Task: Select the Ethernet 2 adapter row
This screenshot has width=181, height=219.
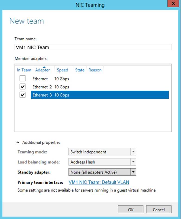Action: (81, 87)
